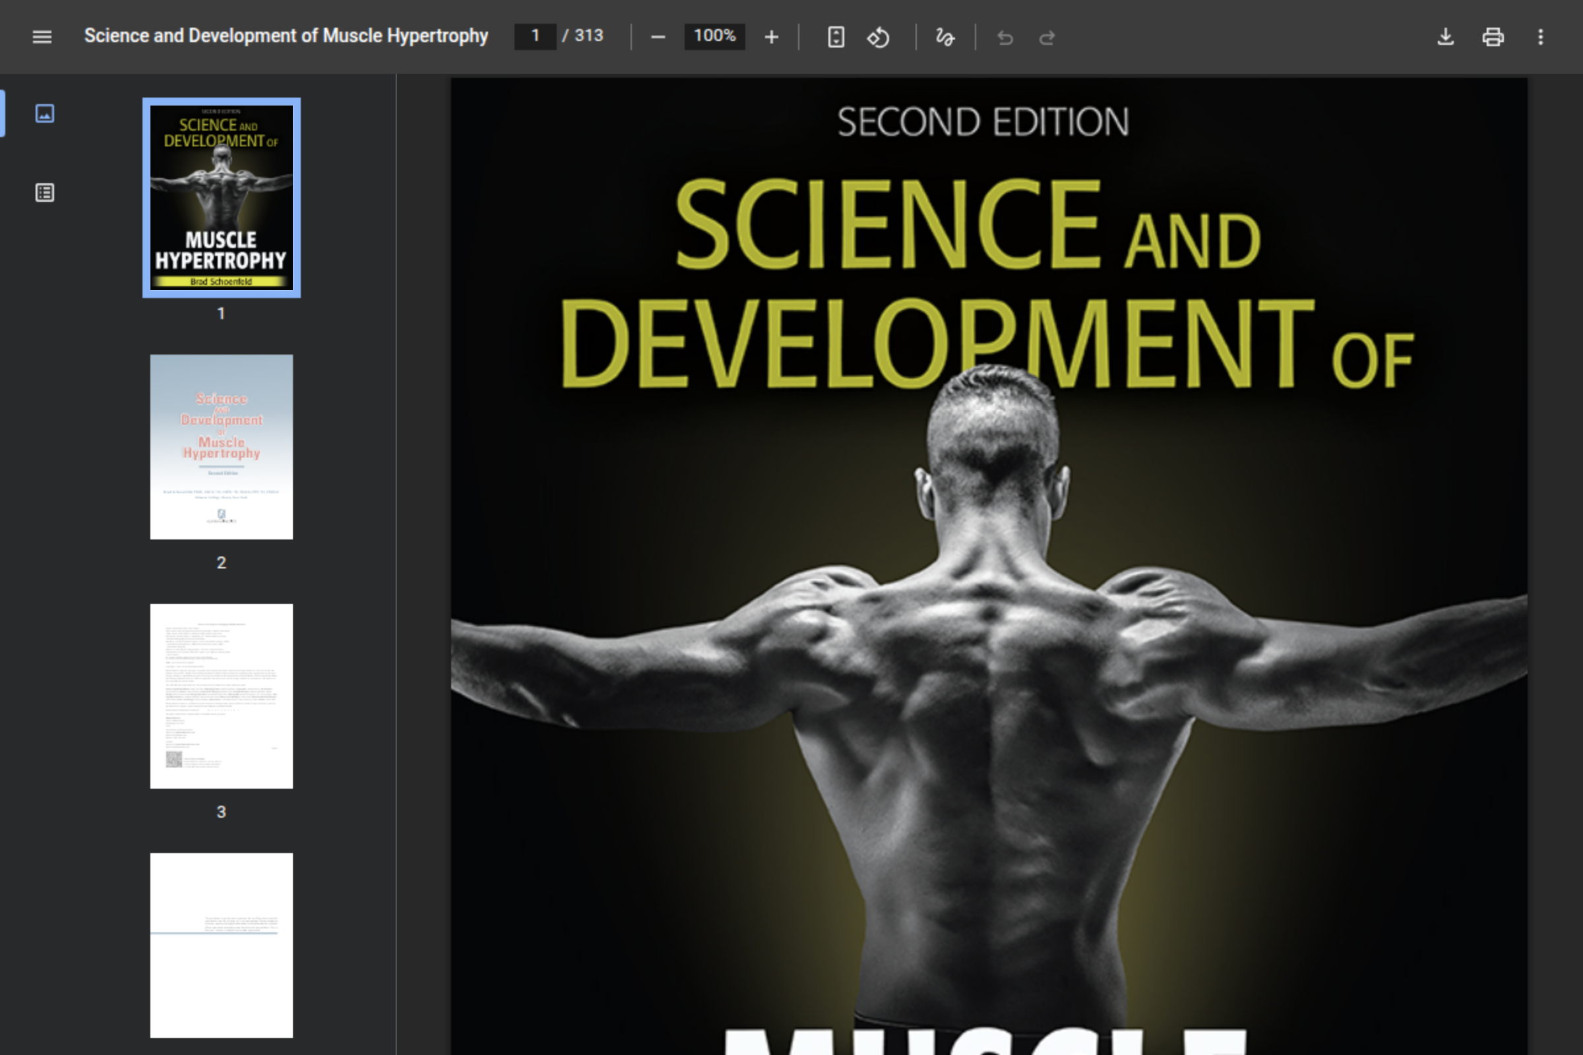Rotate the document counterclockwise
Screen dimensions: 1583x1055
(879, 37)
